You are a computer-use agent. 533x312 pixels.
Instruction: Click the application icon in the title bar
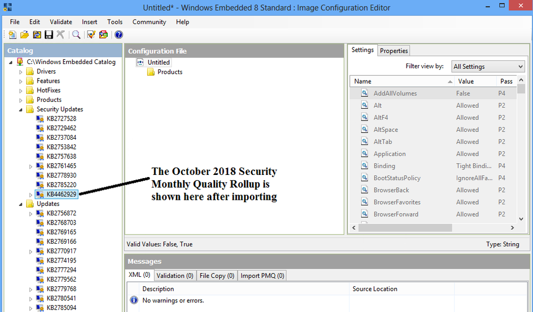point(7,7)
